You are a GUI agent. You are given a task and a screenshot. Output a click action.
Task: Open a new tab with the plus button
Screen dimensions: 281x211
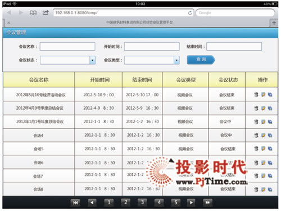click(x=274, y=23)
